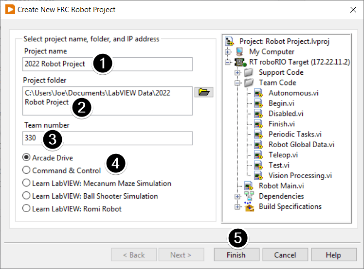
Task: Click the Build Specifications box icon
Action: pyautogui.click(x=249, y=206)
